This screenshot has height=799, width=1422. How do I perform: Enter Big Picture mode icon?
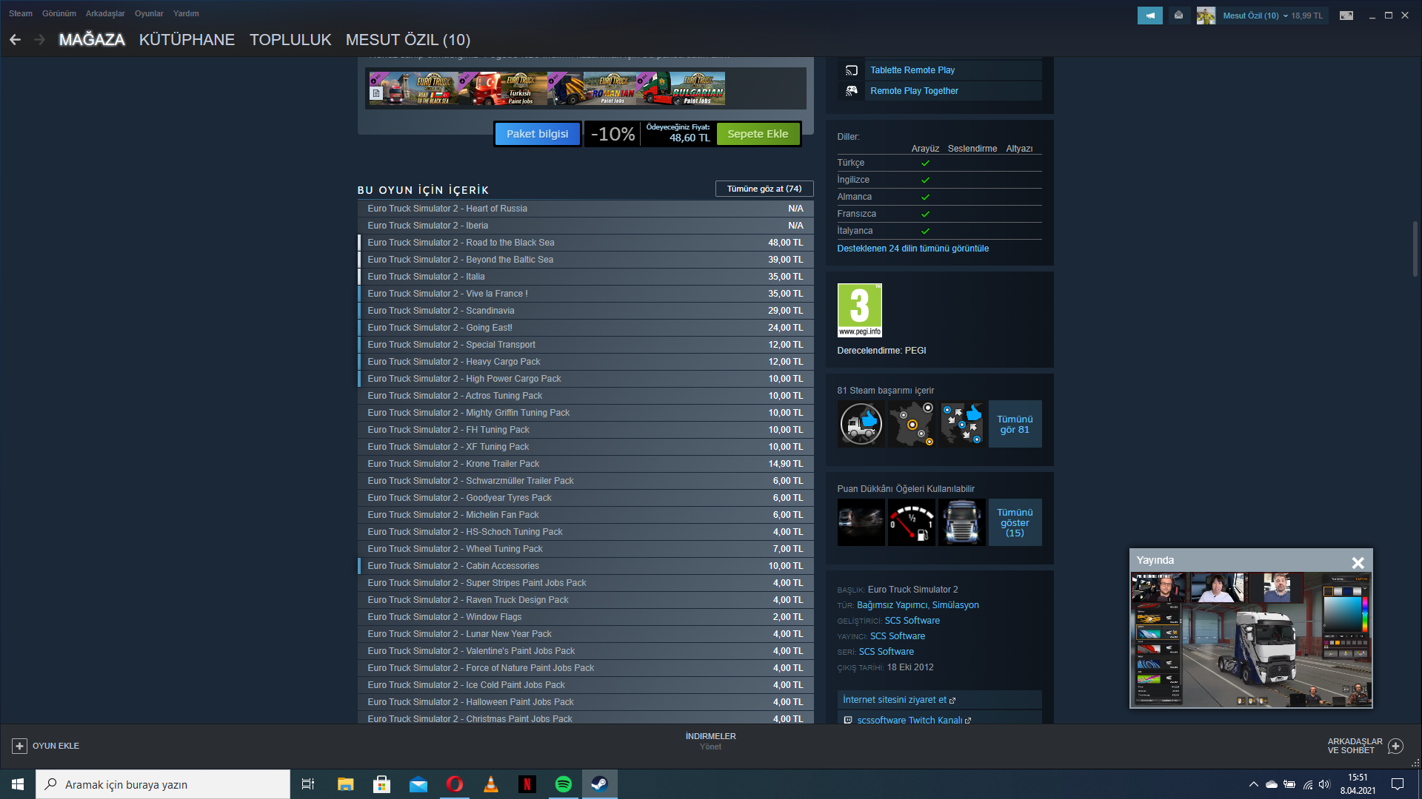click(x=1346, y=16)
